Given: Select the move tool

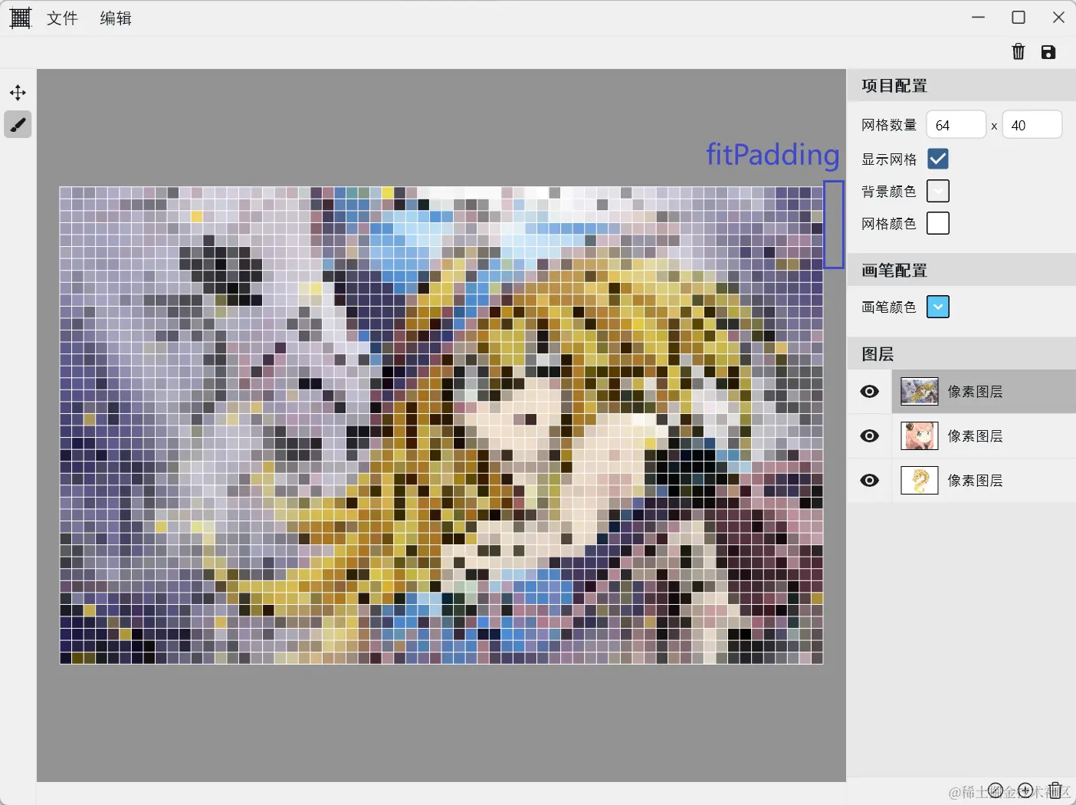Looking at the screenshot, I should (18, 93).
